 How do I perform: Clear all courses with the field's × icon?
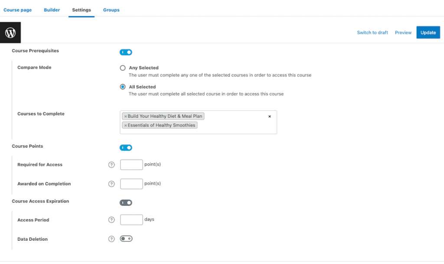click(x=269, y=116)
